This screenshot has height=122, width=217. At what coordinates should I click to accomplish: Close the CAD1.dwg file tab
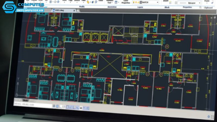point(74,11)
